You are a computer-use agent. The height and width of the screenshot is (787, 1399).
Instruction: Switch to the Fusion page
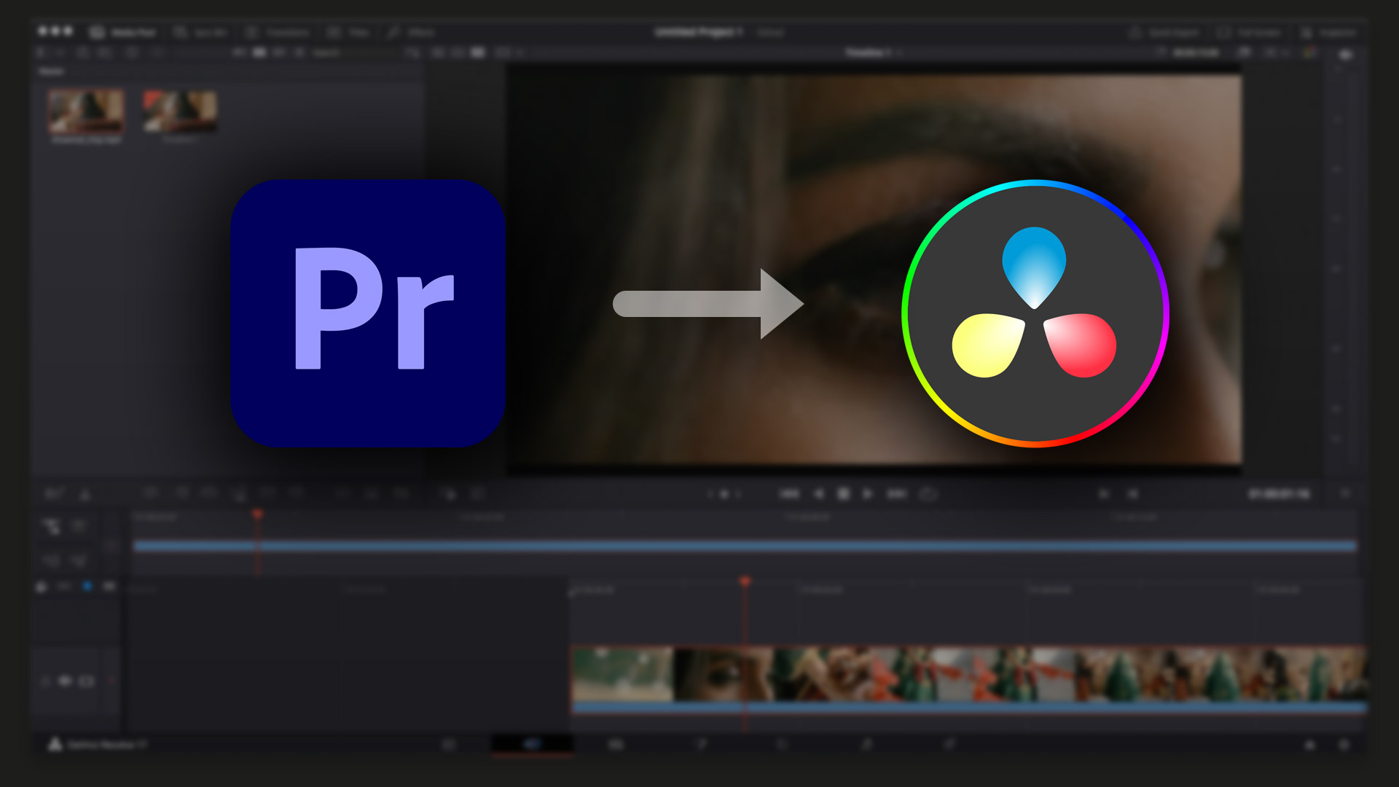coord(701,745)
